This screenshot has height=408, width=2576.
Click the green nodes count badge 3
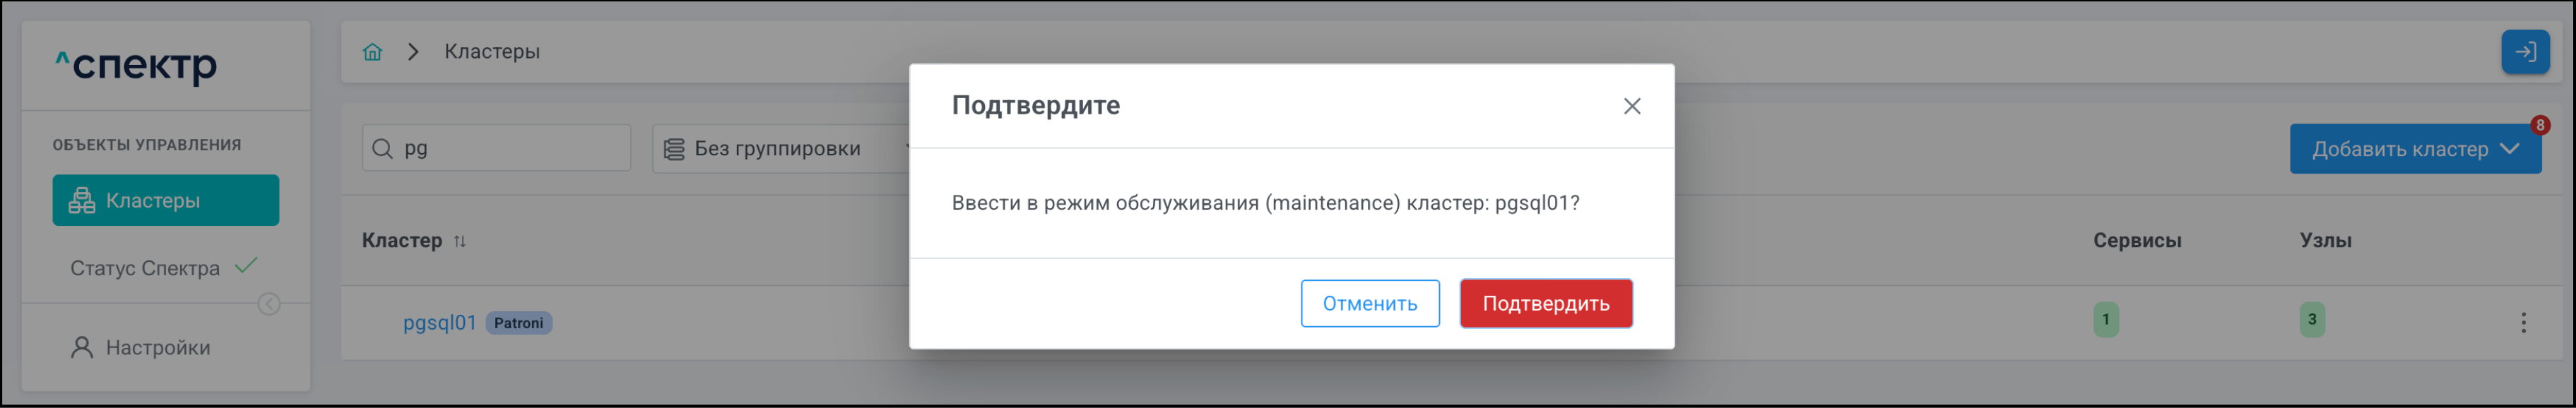click(2311, 320)
